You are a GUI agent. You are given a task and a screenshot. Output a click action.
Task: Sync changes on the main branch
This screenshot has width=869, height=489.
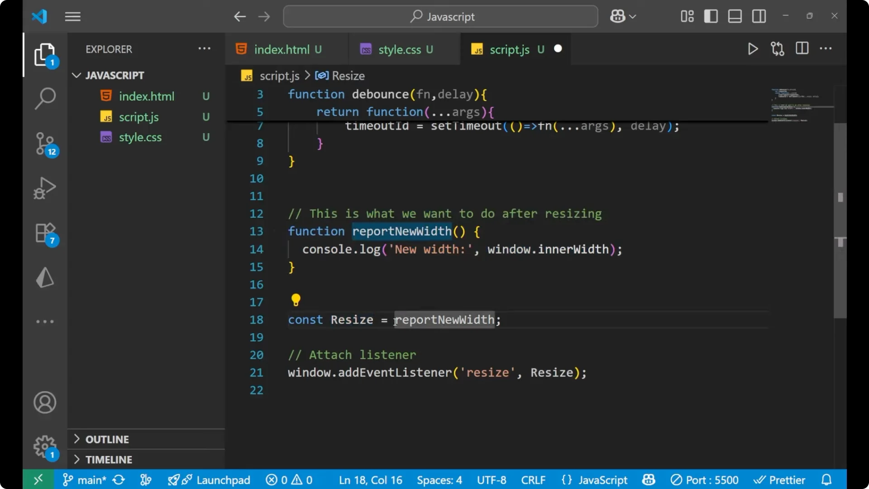click(x=119, y=479)
